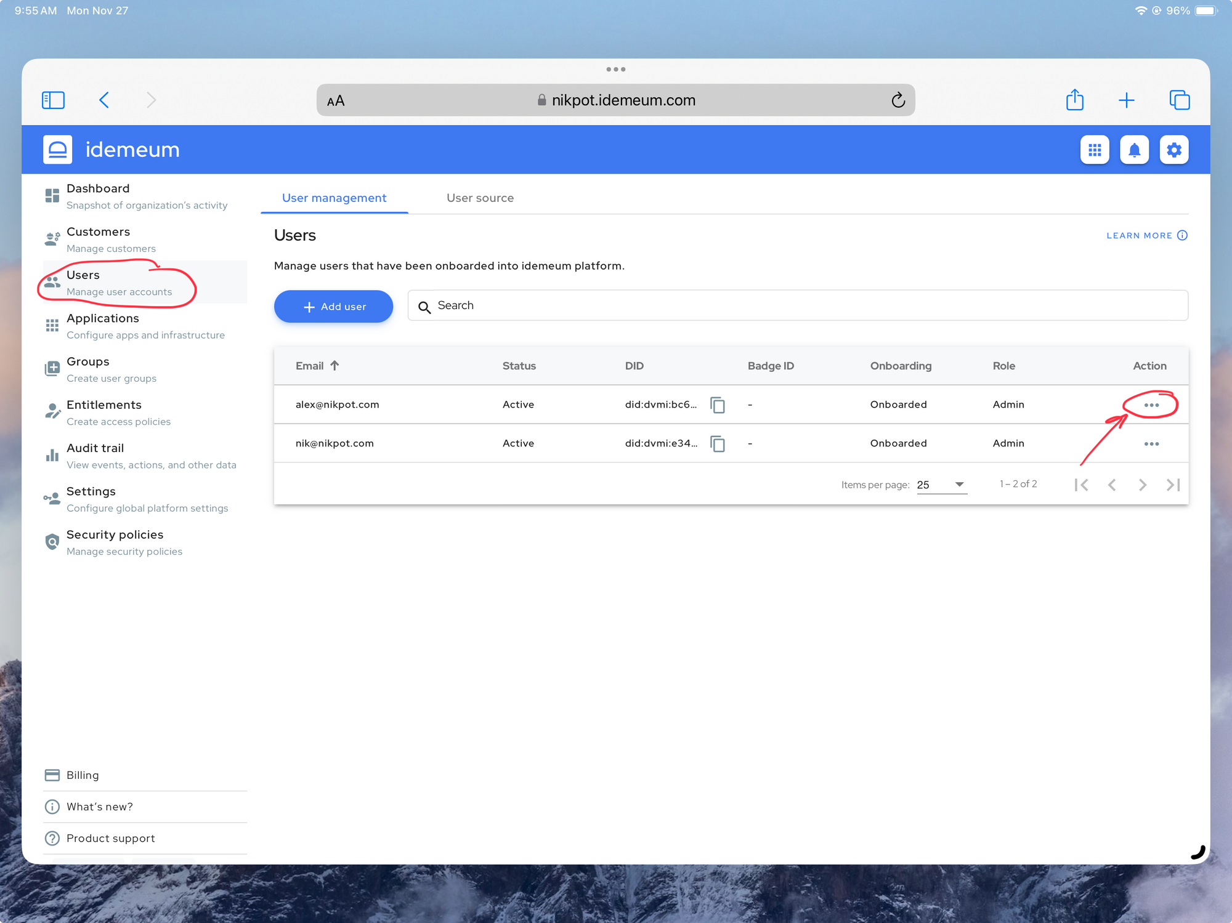The height and width of the screenshot is (923, 1232).
Task: Open the Safari share sheet
Action: (x=1075, y=100)
